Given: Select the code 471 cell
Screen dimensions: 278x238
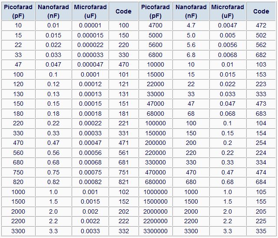Looking at the screenshot, I should coord(123,143).
